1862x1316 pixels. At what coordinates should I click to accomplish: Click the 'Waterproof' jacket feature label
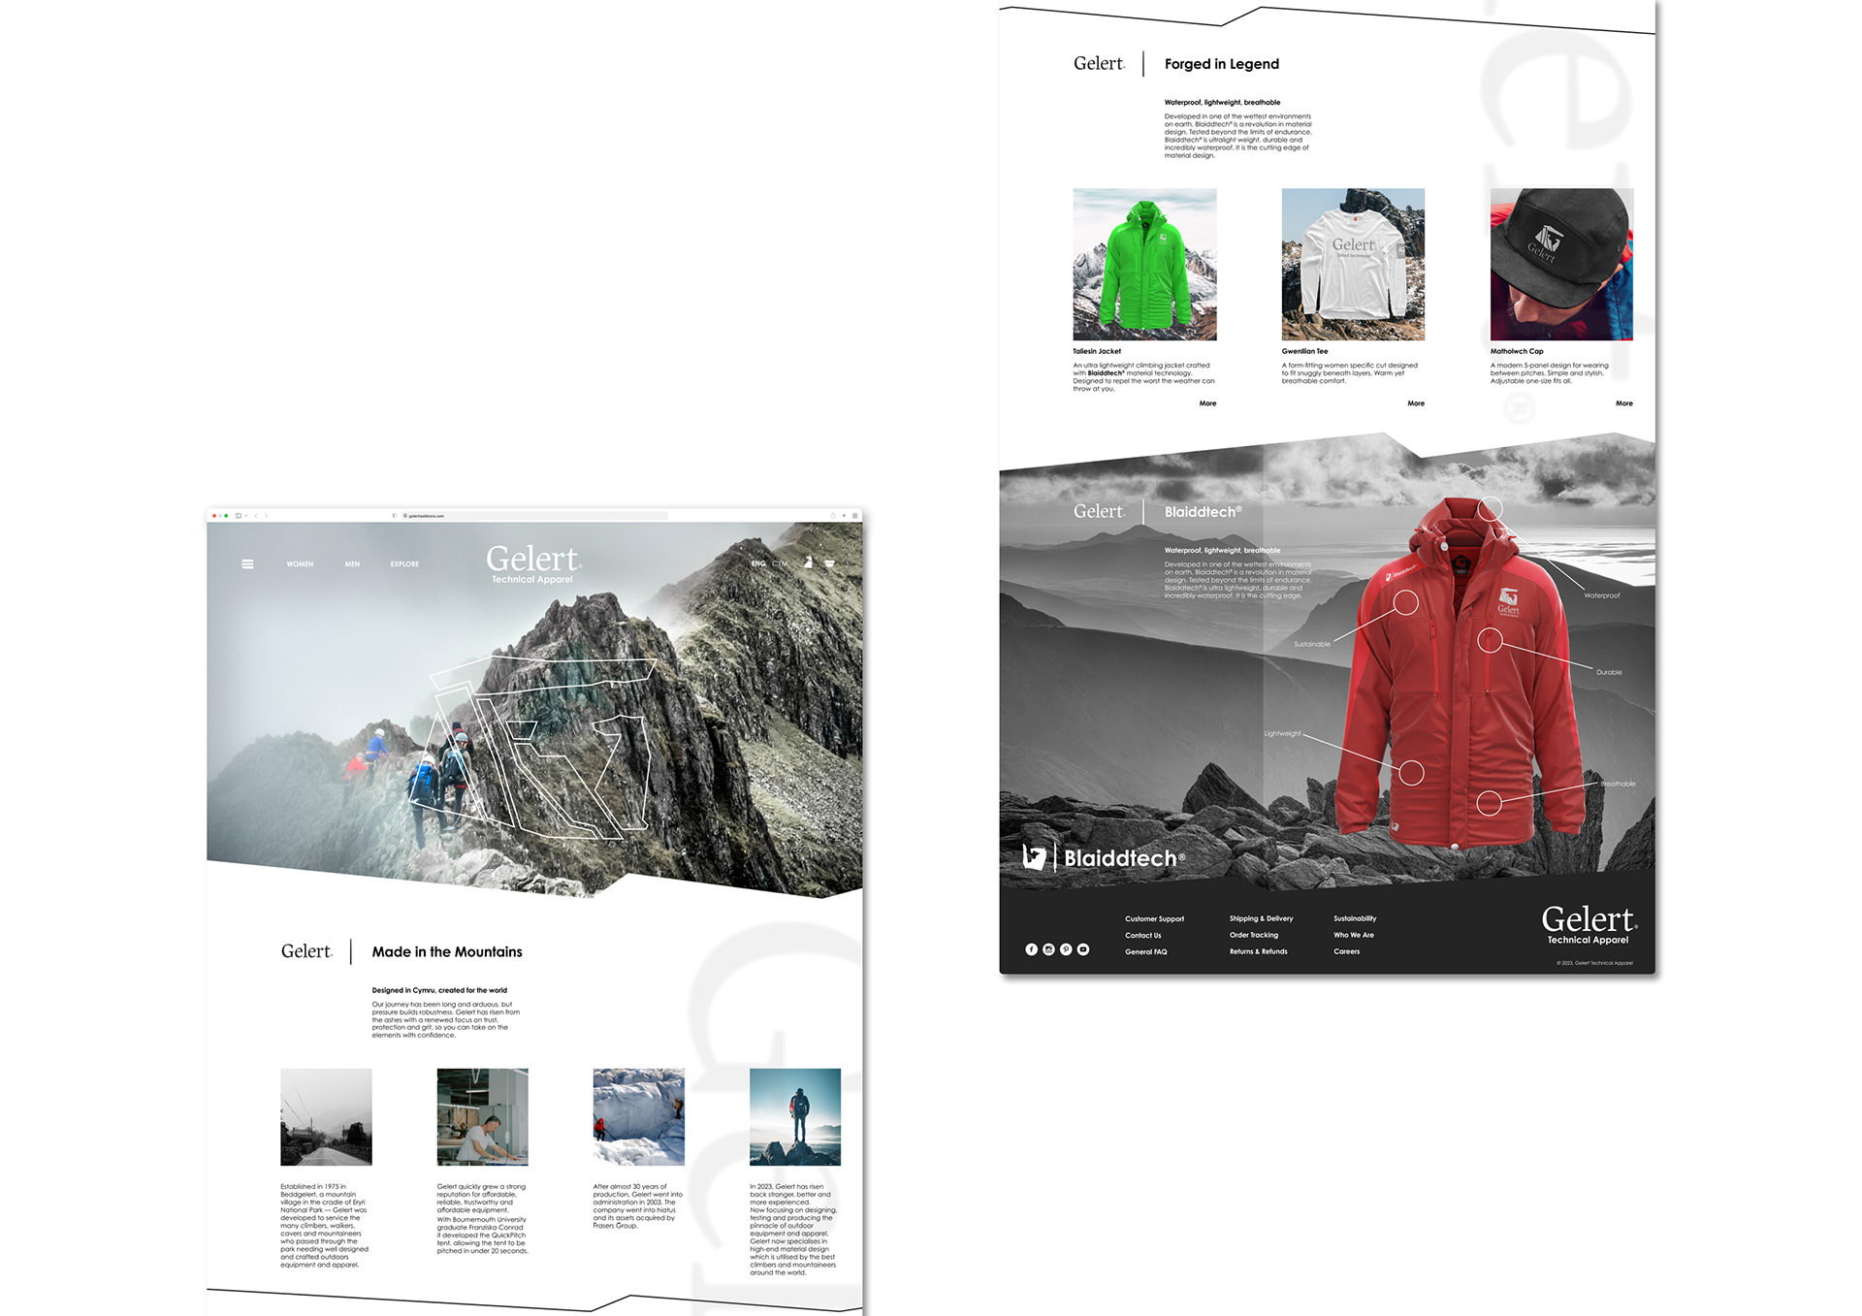(x=1602, y=595)
